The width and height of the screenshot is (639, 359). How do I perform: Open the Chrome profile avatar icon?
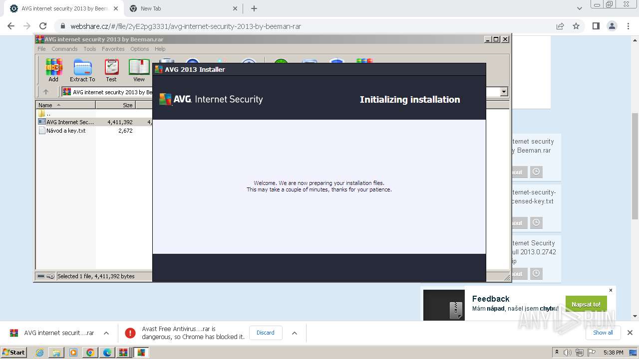point(612,26)
